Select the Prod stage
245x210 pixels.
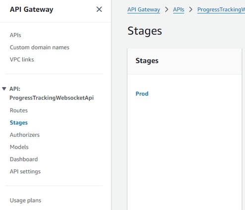(142, 94)
